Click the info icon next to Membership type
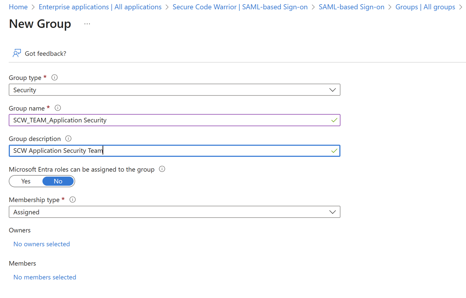466x298 pixels. point(72,199)
